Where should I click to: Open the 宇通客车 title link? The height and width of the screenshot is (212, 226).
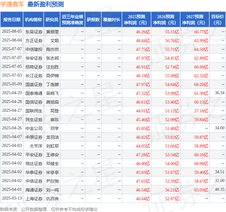tap(12, 4)
